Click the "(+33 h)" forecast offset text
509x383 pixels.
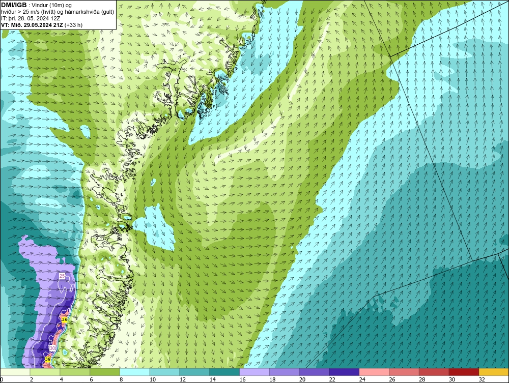click(x=73, y=25)
